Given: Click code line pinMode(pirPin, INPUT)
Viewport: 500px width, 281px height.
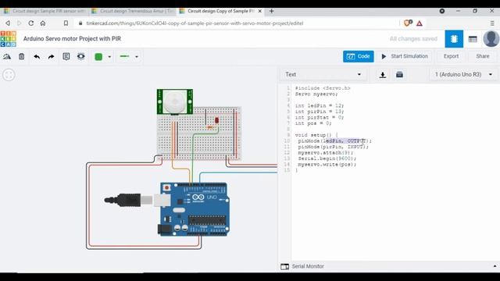Looking at the screenshot, I should tap(333, 147).
